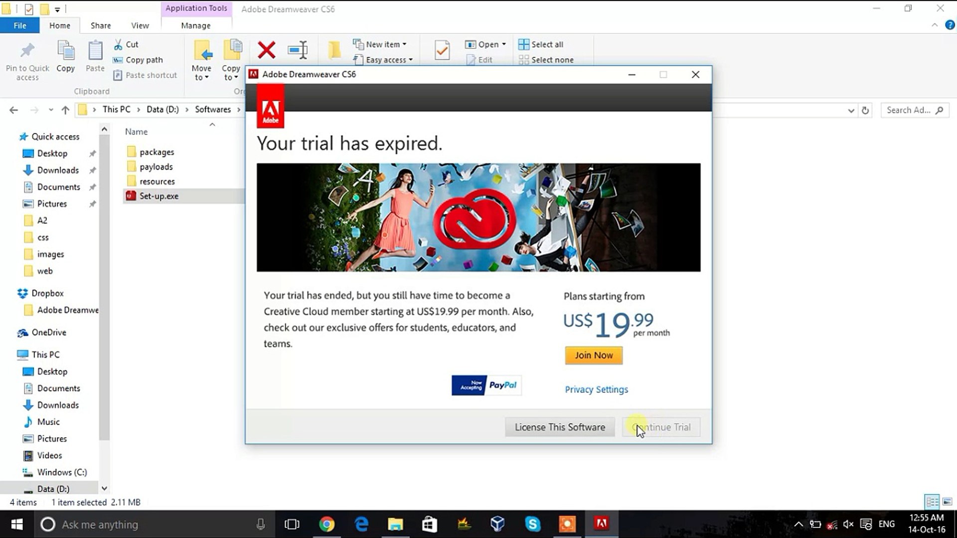The width and height of the screenshot is (957, 538).
Task: Click the Up one level arrow
Action: coord(65,110)
